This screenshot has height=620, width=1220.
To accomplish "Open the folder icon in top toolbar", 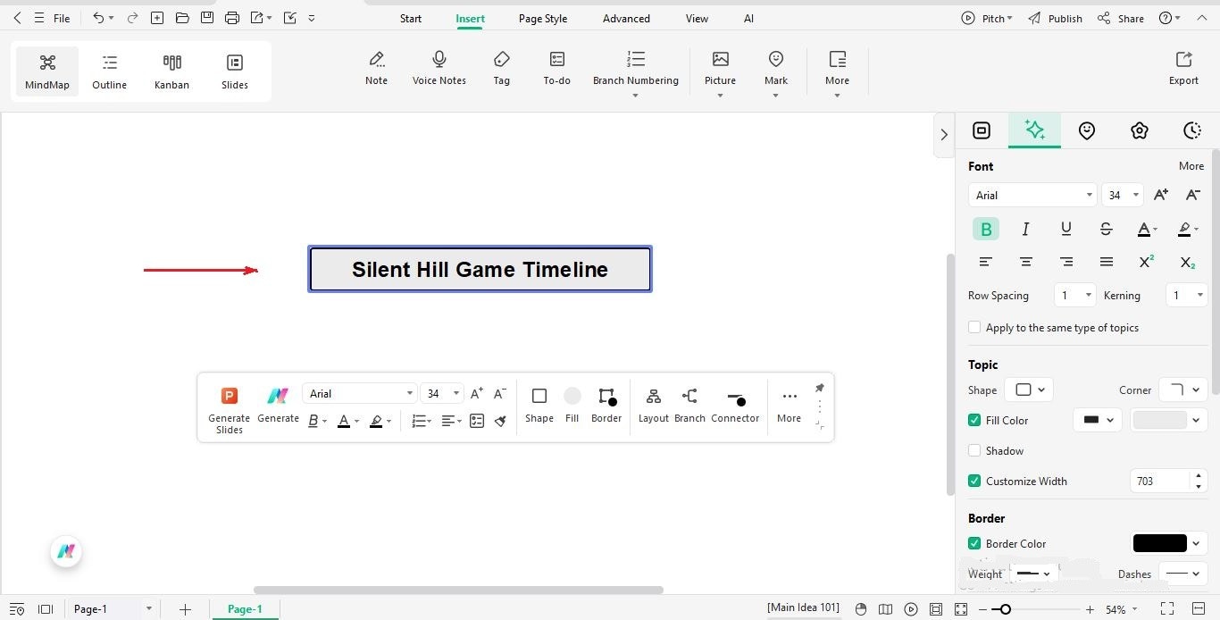I will (x=182, y=18).
